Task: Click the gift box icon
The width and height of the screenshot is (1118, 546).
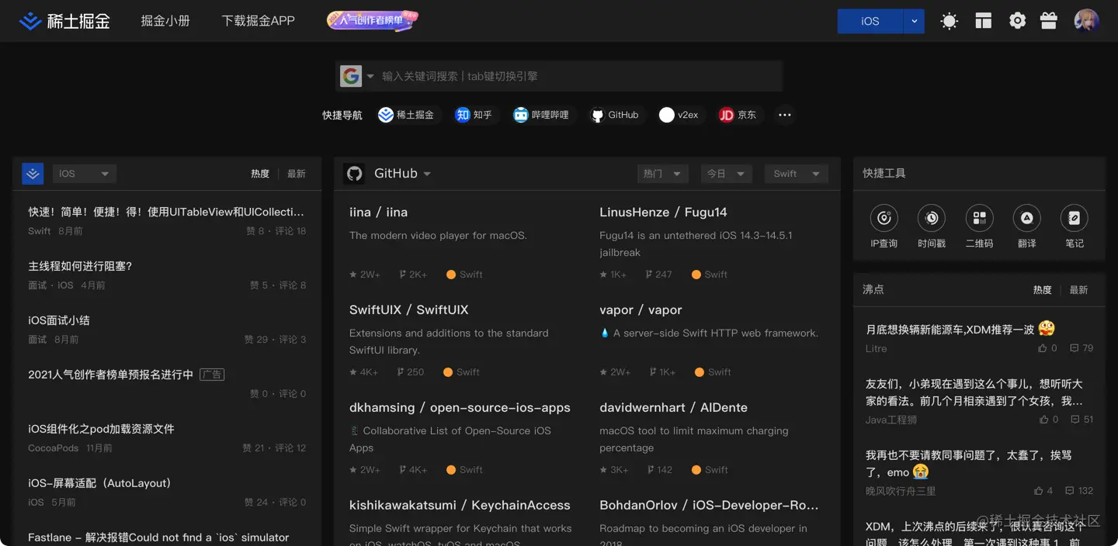Action: [x=1049, y=21]
